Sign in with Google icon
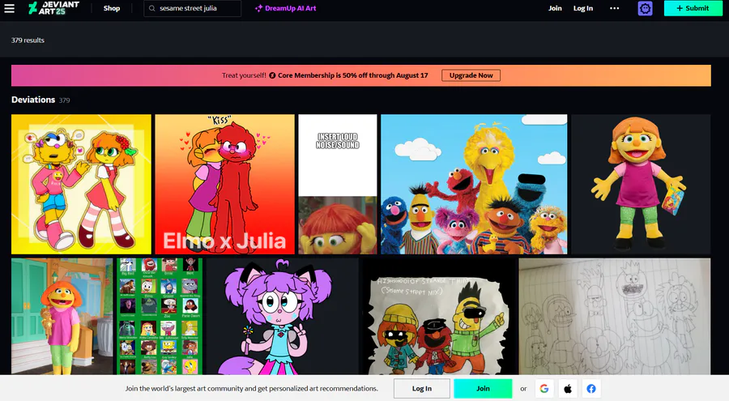Screen dimensions: 729x401 [544, 388]
